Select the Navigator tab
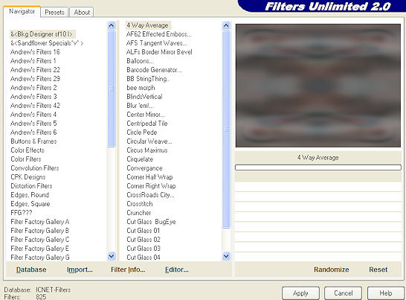406x300 pixels. tap(22, 11)
